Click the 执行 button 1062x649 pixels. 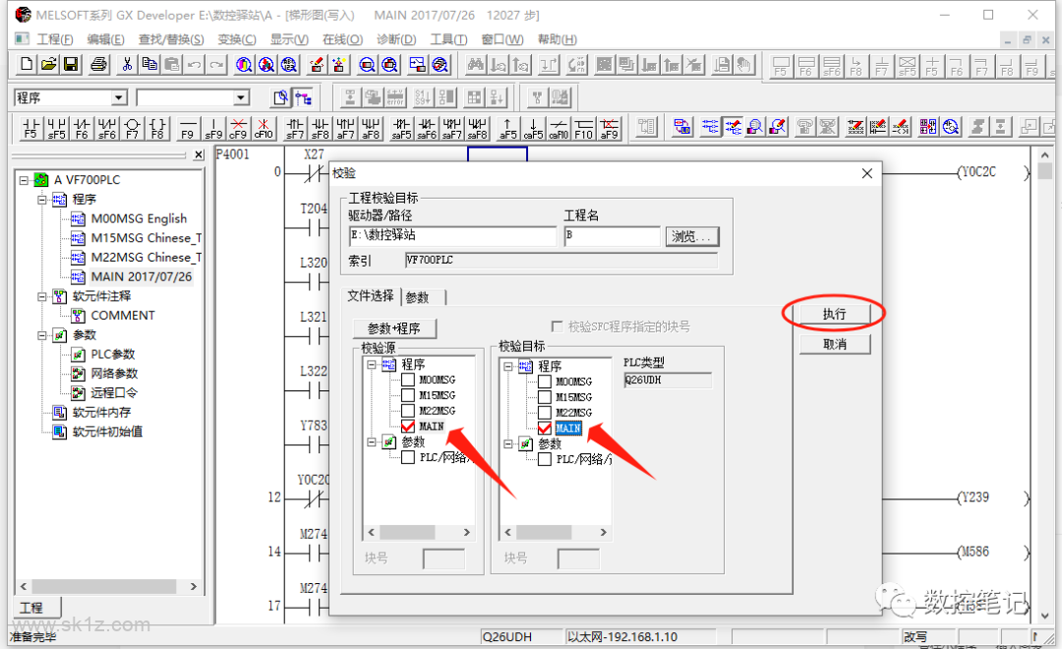[x=835, y=314]
